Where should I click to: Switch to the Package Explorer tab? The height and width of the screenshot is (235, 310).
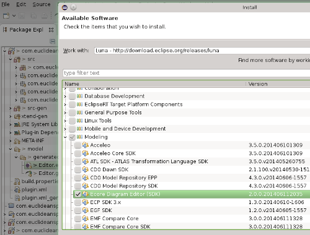coord(26,30)
